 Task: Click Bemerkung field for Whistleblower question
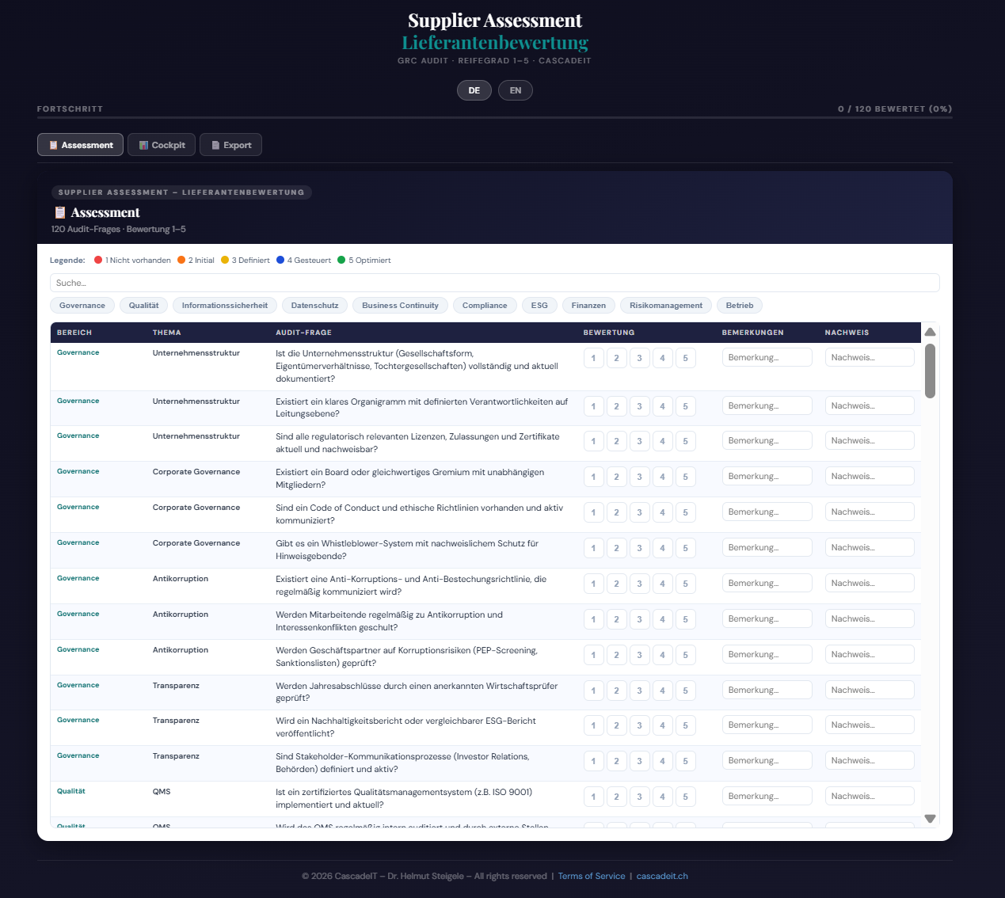tap(767, 547)
